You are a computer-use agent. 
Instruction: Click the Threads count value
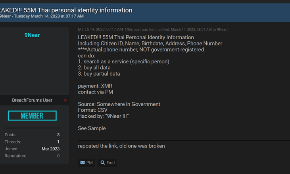click(x=58, y=142)
